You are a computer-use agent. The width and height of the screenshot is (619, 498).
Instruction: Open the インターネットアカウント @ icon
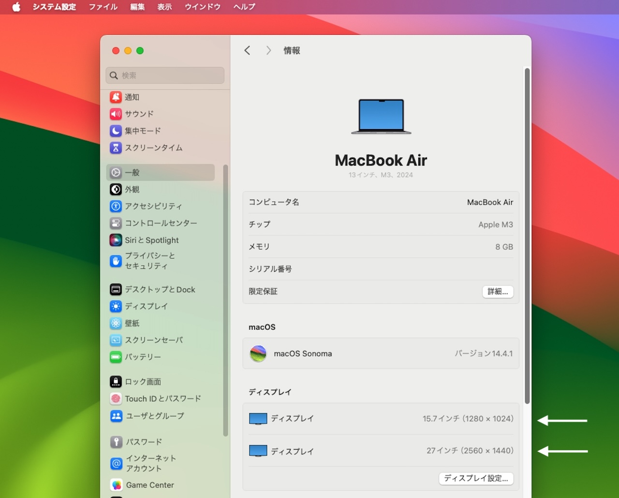(x=116, y=464)
